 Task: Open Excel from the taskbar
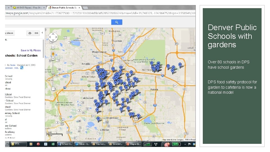(x=53, y=144)
